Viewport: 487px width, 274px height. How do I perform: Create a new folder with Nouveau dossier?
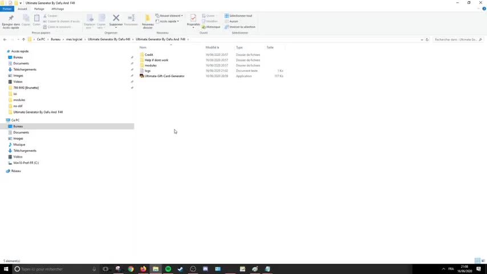click(x=148, y=20)
